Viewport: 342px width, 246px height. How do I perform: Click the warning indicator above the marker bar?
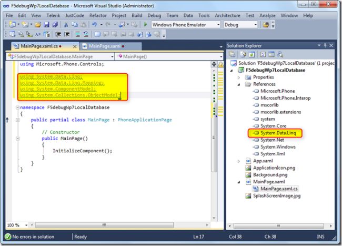click(x=221, y=64)
